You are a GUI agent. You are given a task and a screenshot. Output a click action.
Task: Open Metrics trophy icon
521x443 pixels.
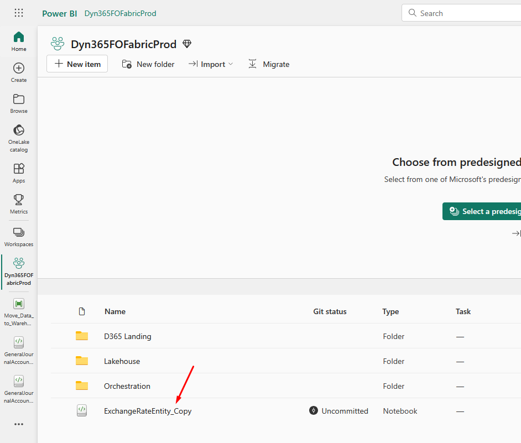(x=19, y=200)
